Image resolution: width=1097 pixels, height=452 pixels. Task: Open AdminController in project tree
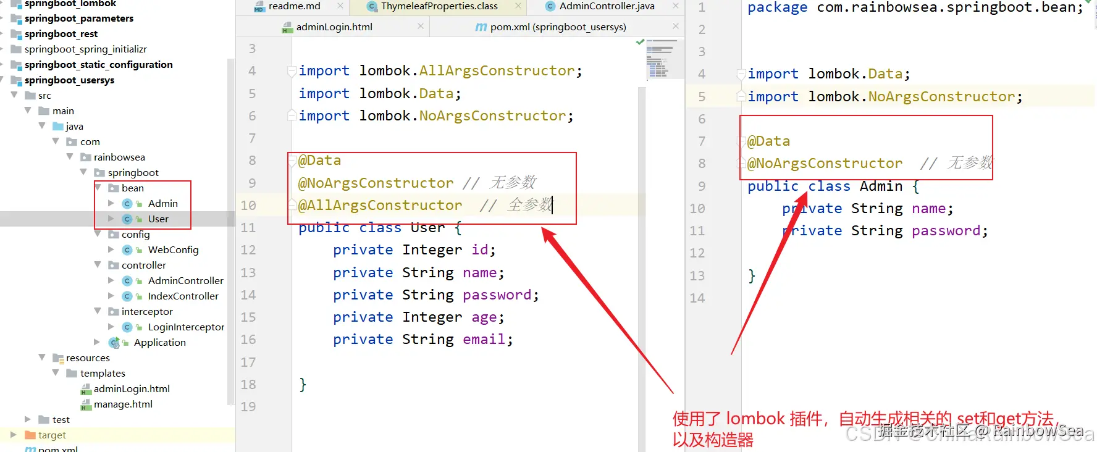[x=185, y=280]
